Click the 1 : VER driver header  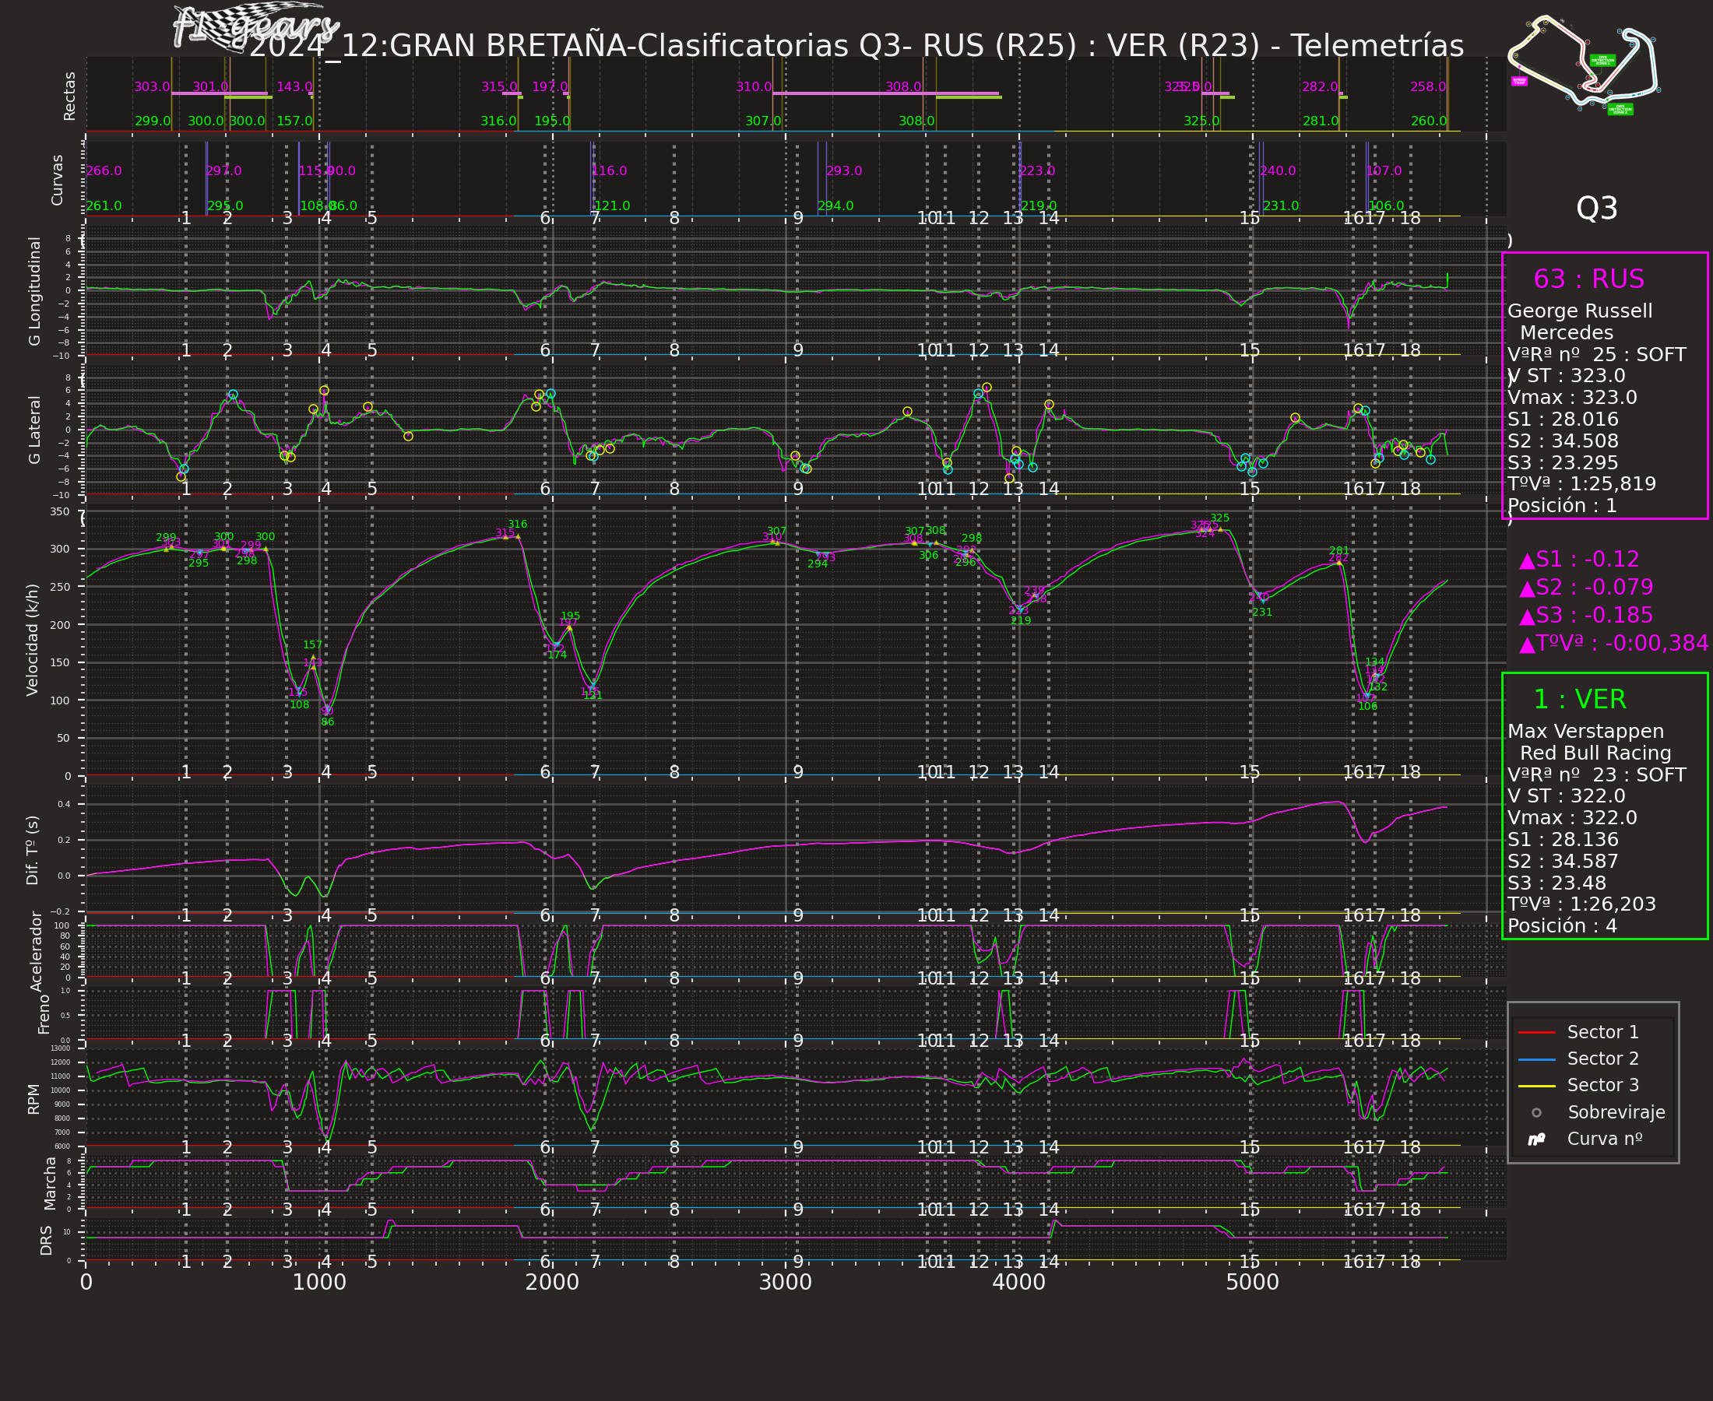1579,700
